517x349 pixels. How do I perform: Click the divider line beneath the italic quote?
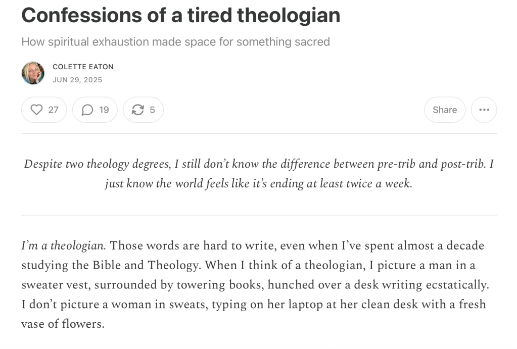point(259,215)
